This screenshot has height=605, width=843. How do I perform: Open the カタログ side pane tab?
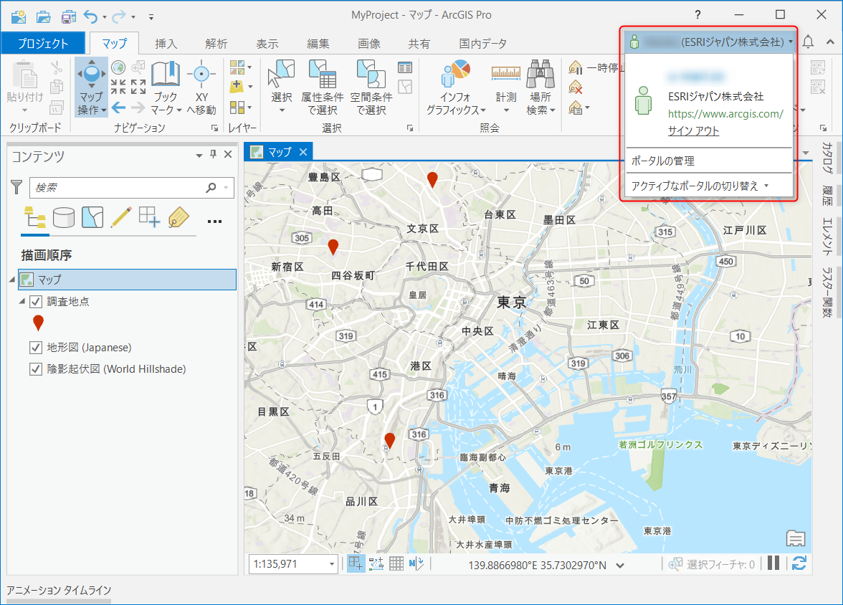[x=827, y=158]
